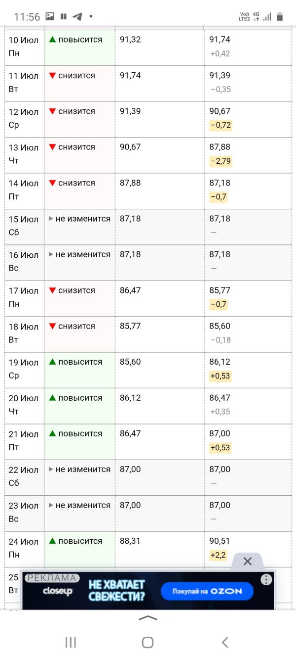
Task: Close the ad with the X button
Action: coord(248,561)
